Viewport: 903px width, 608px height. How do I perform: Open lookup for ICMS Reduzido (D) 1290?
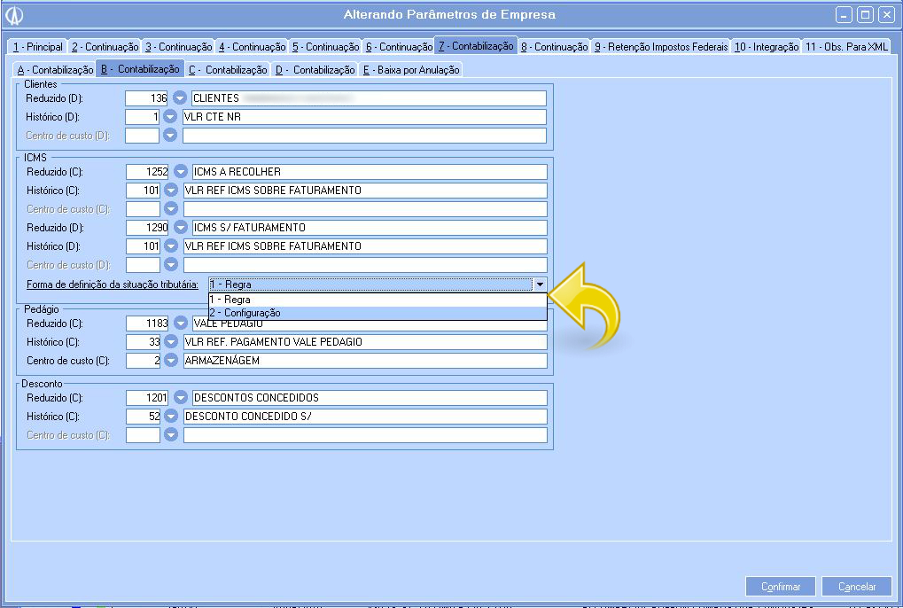tap(180, 228)
